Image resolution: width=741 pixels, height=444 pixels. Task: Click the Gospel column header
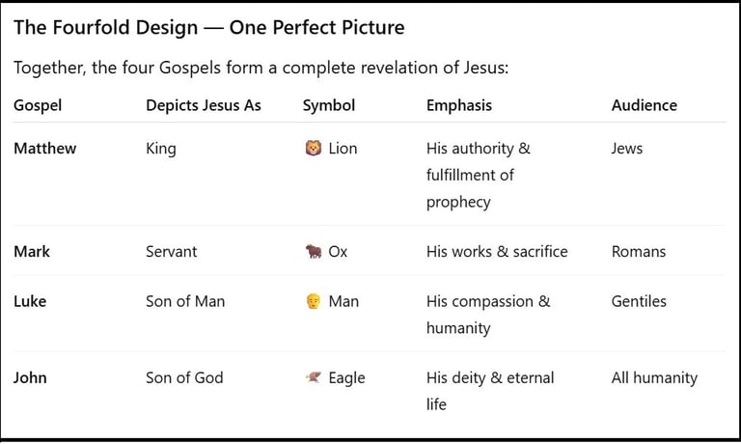coord(38,105)
